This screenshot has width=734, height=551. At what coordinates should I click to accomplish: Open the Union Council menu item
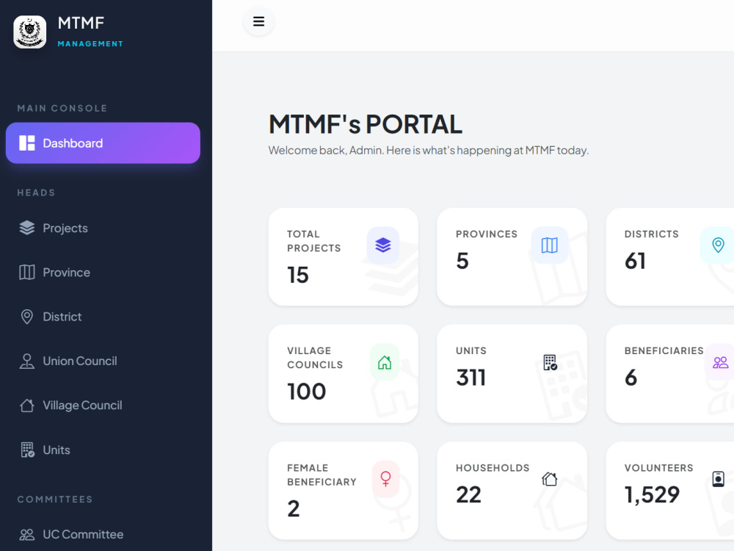click(103, 361)
